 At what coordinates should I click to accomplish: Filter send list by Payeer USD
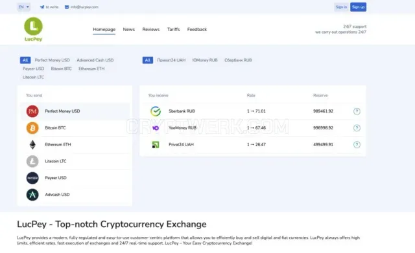33,69
